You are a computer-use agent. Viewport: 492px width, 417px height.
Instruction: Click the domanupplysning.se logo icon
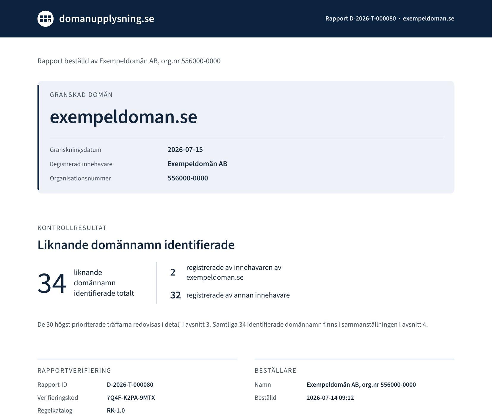(x=46, y=19)
